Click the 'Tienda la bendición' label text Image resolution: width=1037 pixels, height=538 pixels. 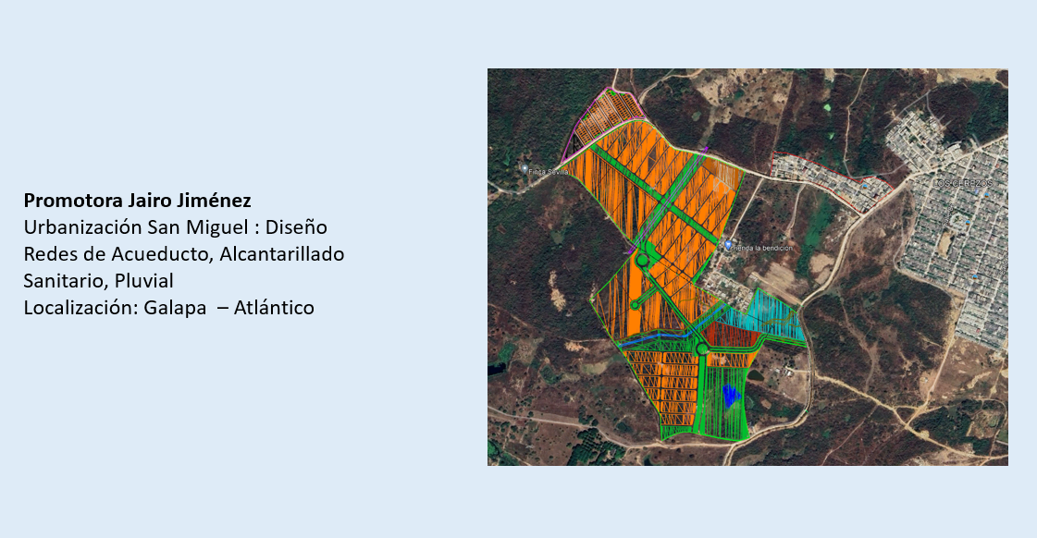762,247
